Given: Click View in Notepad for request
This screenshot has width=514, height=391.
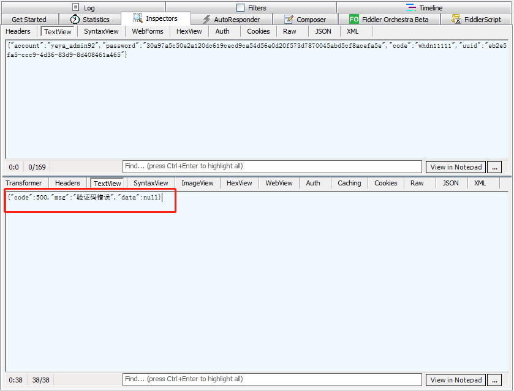Looking at the screenshot, I should tap(456, 167).
